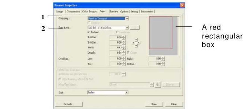Screen dimensions: 243x109
Task: Switch to the Compression tab
Action: tap(73, 12)
